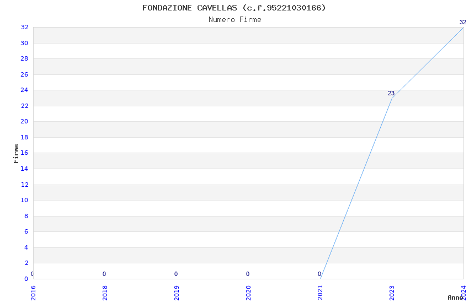This screenshot has width=469, height=303.
Task: Click the data label 32 for 2024
Action: [x=463, y=22]
